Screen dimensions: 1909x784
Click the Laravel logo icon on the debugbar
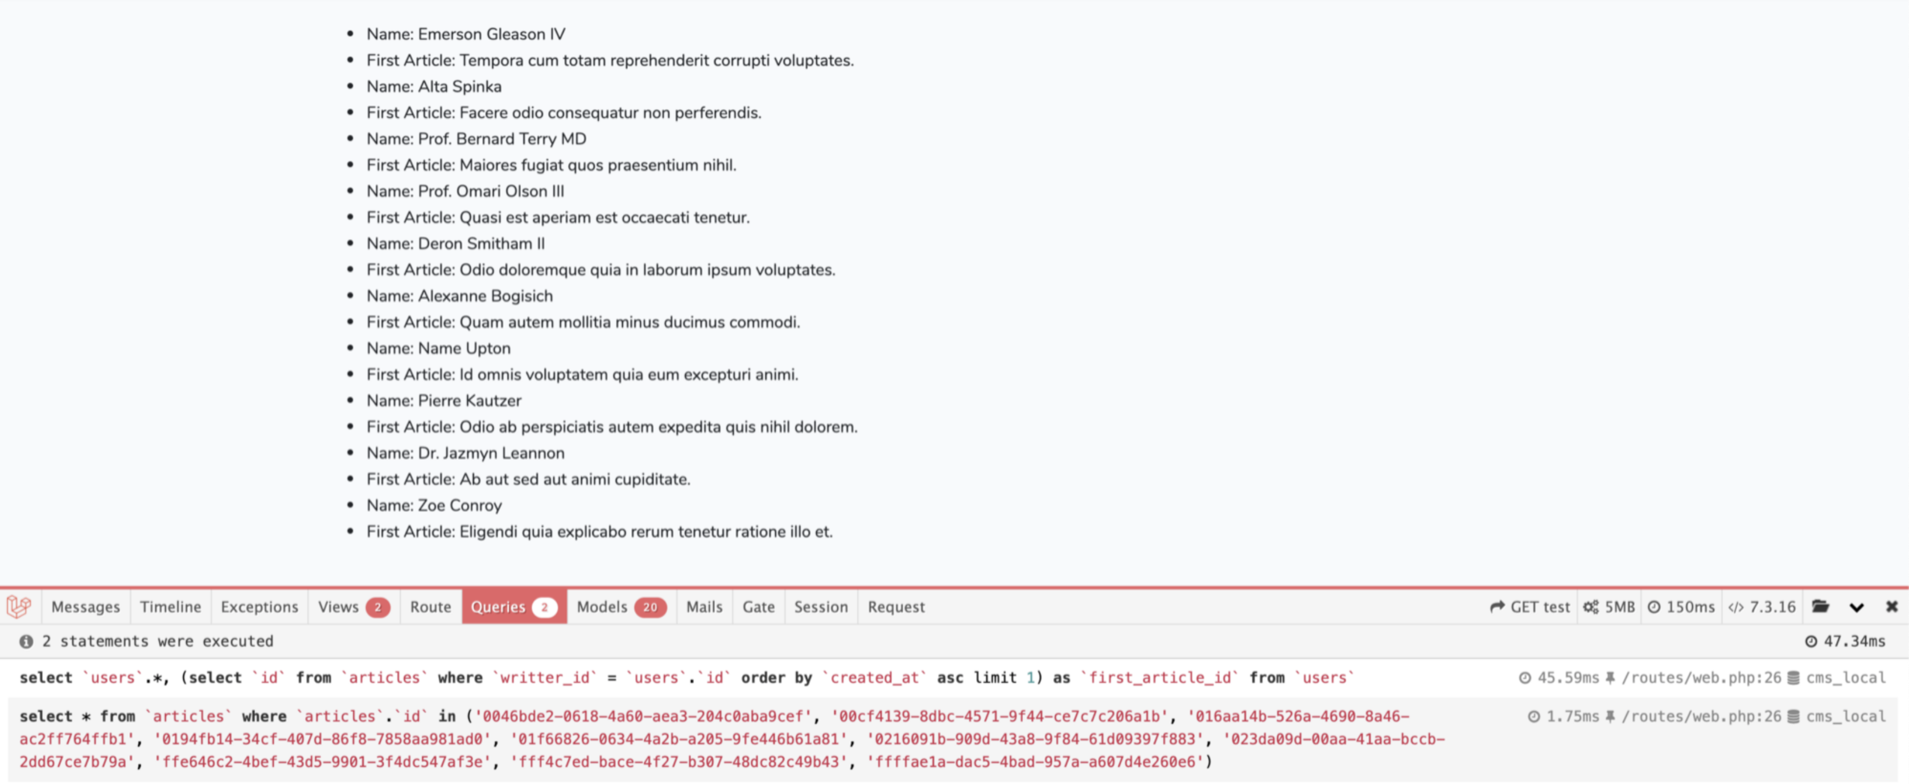19,607
